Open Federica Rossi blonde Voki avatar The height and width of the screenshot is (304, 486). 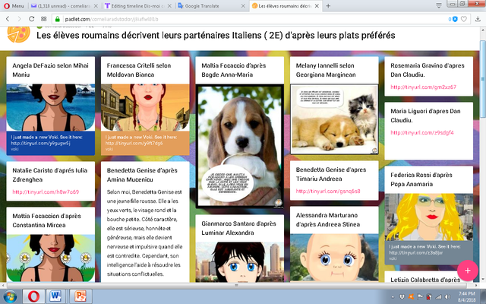pyautogui.click(x=428, y=217)
